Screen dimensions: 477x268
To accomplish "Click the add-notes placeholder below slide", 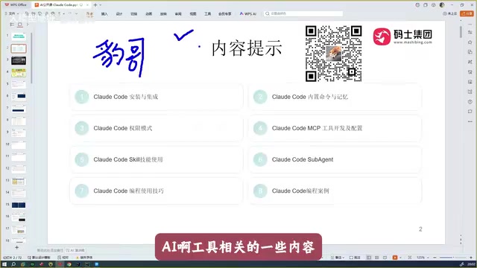I will 50,250.
